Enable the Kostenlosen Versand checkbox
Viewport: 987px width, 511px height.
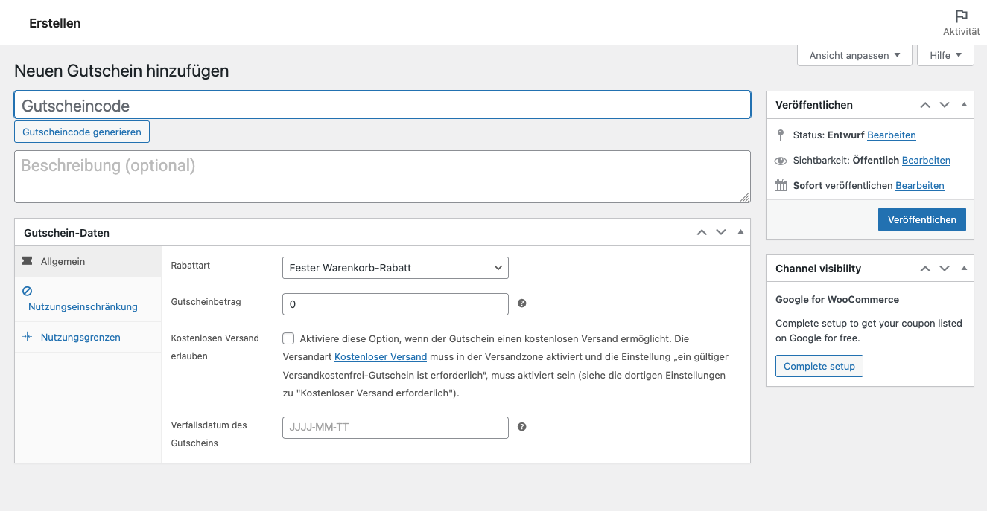coord(288,338)
